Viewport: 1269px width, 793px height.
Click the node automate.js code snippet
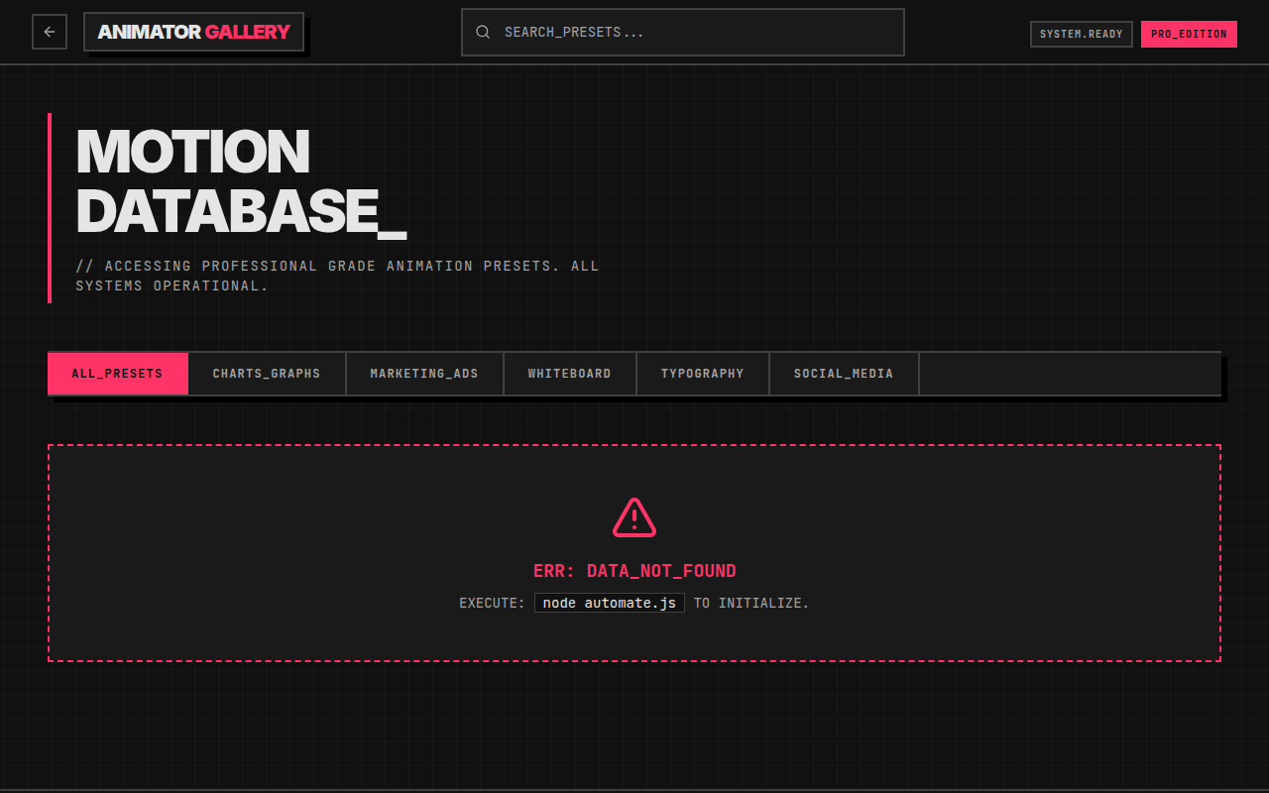point(610,603)
